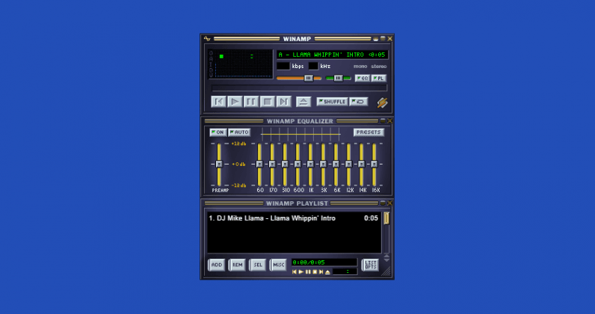Open the playlist ADD menu
The width and height of the screenshot is (595, 314).
click(217, 265)
